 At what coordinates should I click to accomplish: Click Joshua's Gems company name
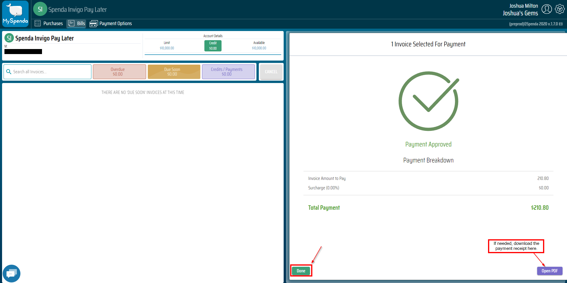(x=520, y=13)
